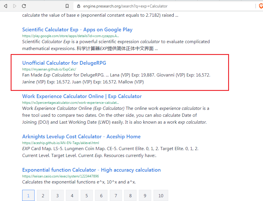Click the browser forward arrow
263x201 pixels.
[15, 6]
